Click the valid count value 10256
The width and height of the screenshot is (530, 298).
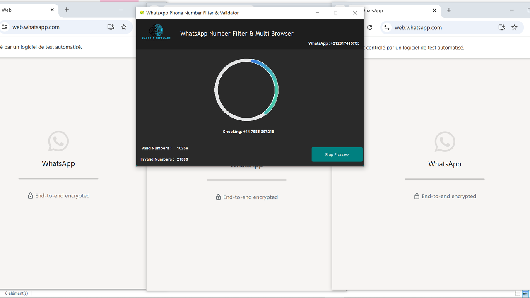click(183, 148)
